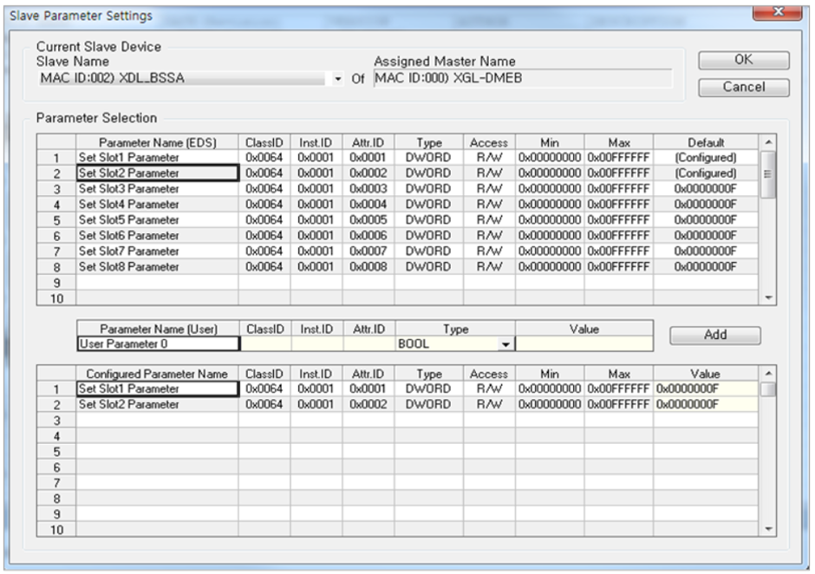Close the Slave Parameter Settings dialog
This screenshot has width=815, height=574.
776,14
